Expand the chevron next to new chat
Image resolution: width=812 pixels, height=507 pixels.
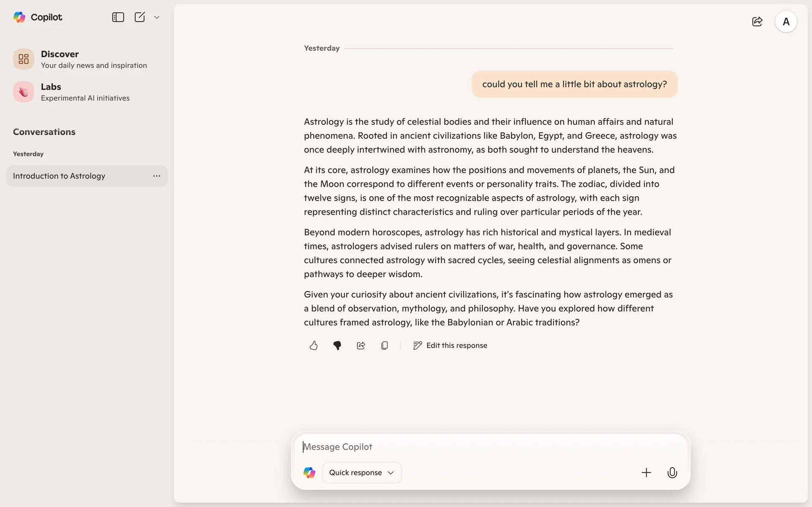(157, 17)
